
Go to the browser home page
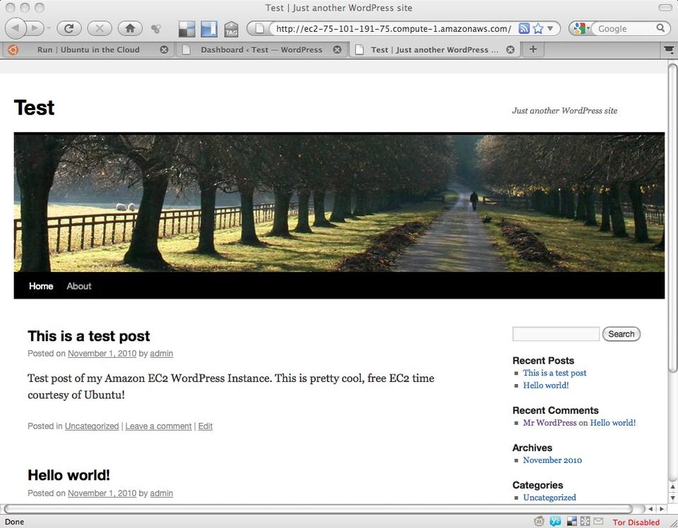pyautogui.click(x=130, y=28)
